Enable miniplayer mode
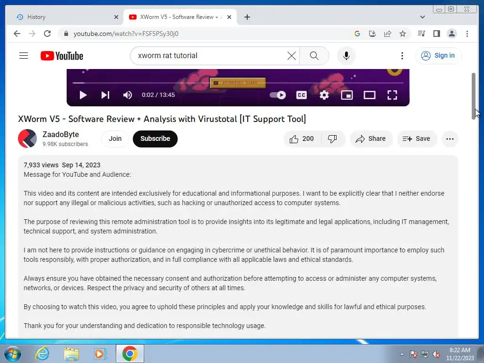The width and height of the screenshot is (484, 363). coord(346,95)
